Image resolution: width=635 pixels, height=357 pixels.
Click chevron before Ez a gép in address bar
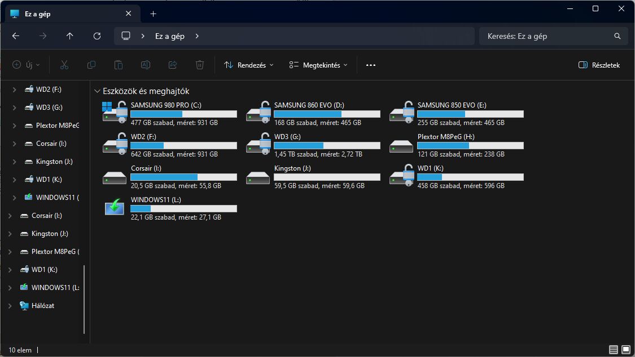[143, 36]
